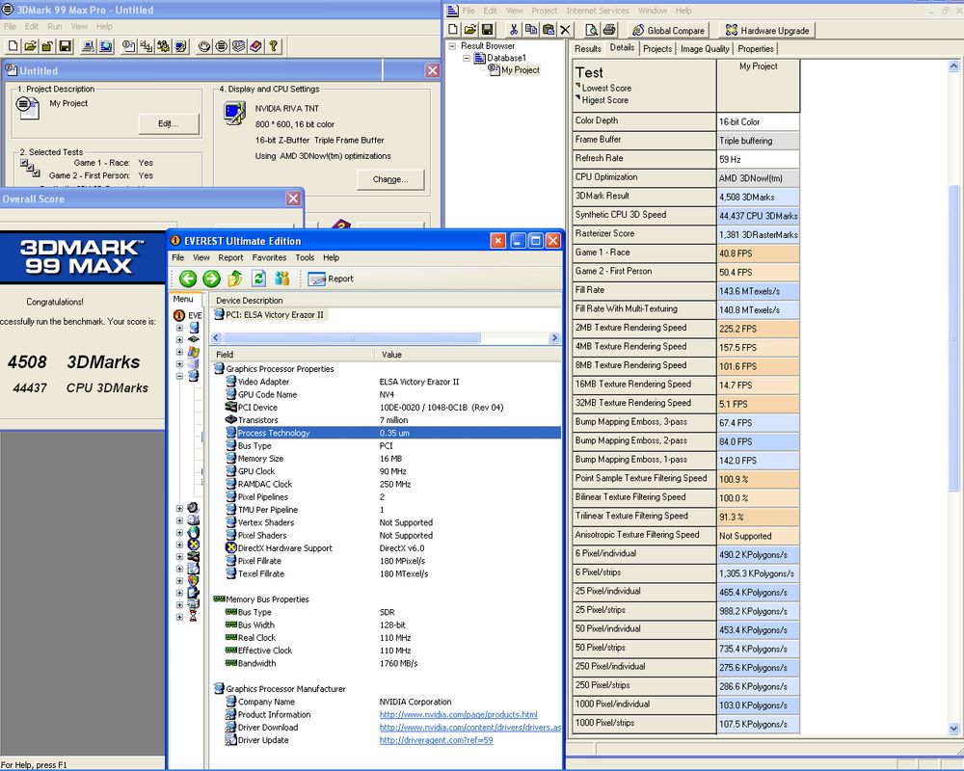Click yellow question mark help icon
This screenshot has height=771, width=964.
(274, 46)
